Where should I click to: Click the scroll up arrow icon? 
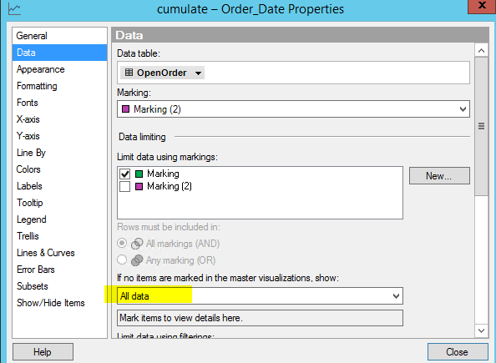[482, 51]
